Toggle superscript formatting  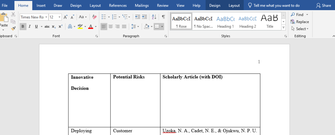click(61, 27)
